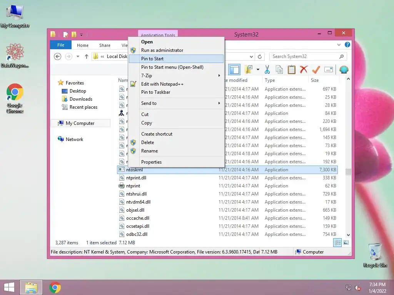Click the red X Delete toolbar icon
This screenshot has width=394, height=295.
point(304,70)
